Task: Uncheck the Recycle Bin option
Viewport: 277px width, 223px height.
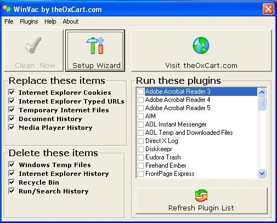Action: pyautogui.click(x=12, y=182)
